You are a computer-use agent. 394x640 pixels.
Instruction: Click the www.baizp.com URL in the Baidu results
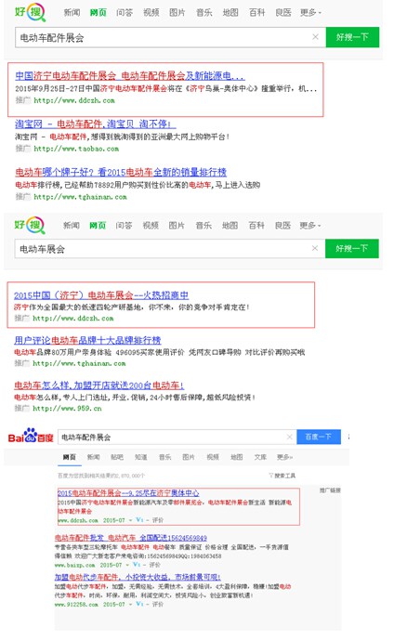click(74, 565)
